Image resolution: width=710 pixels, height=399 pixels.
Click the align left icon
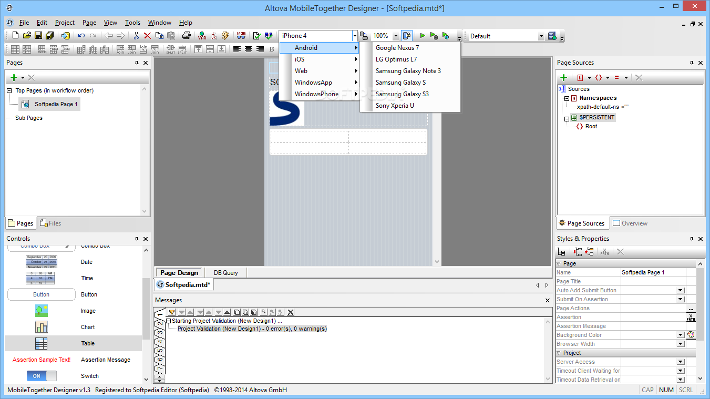click(x=237, y=49)
